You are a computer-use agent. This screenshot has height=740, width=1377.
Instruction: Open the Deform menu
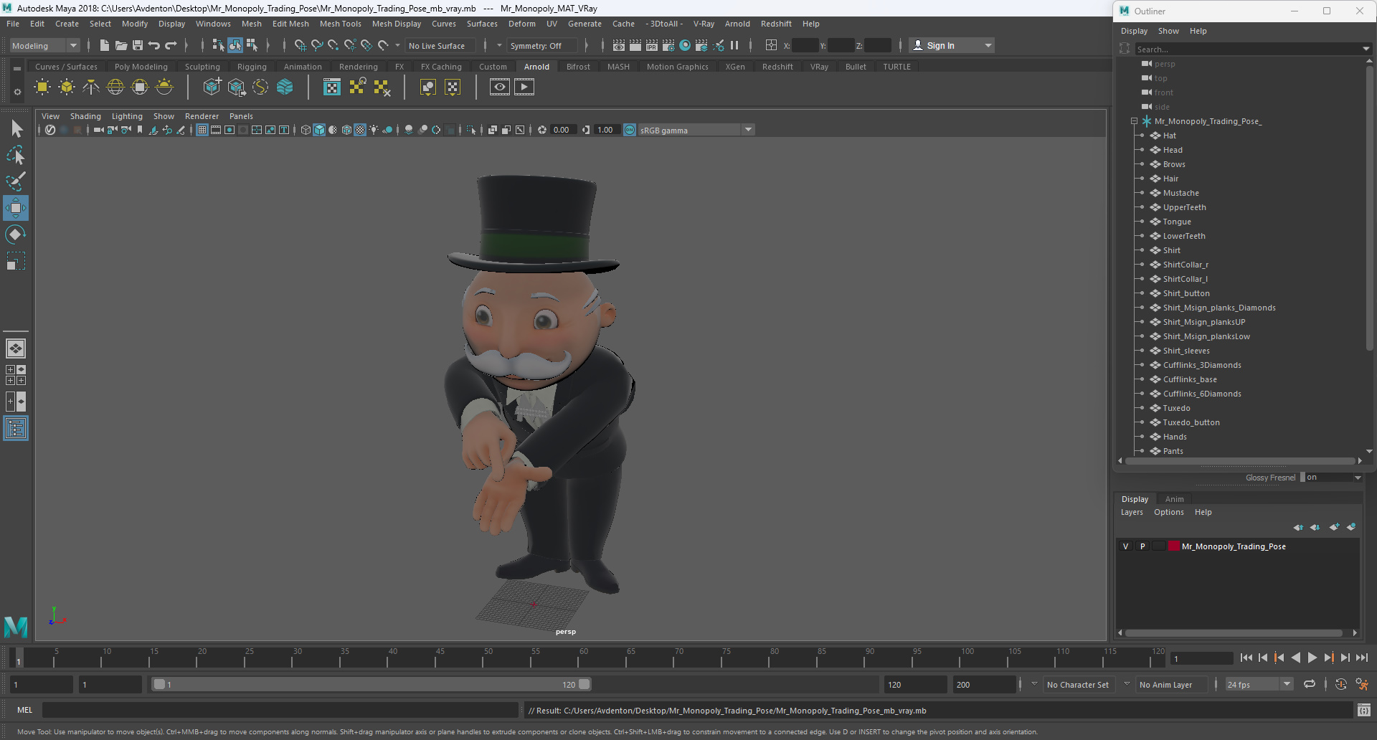tap(521, 24)
